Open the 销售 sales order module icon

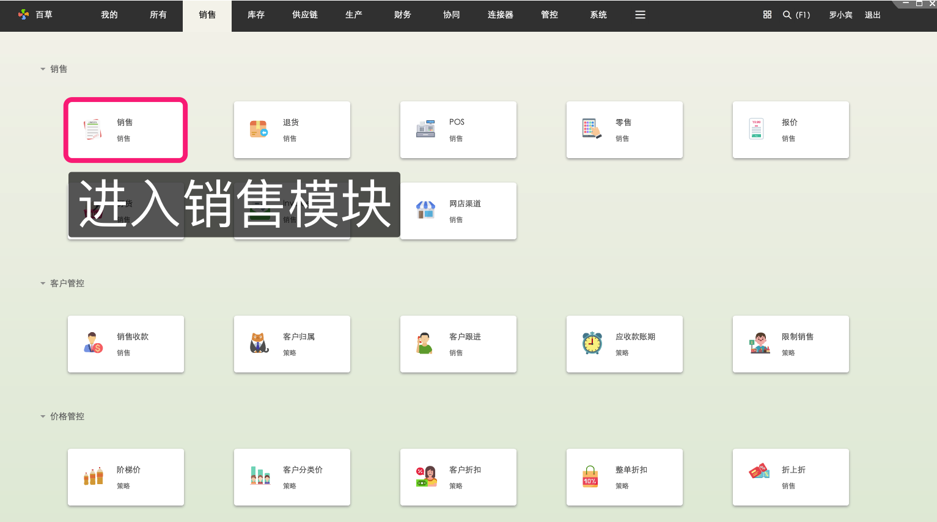tap(92, 129)
